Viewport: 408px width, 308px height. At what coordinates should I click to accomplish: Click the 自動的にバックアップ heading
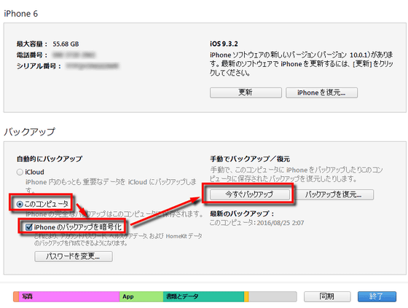tap(50, 159)
